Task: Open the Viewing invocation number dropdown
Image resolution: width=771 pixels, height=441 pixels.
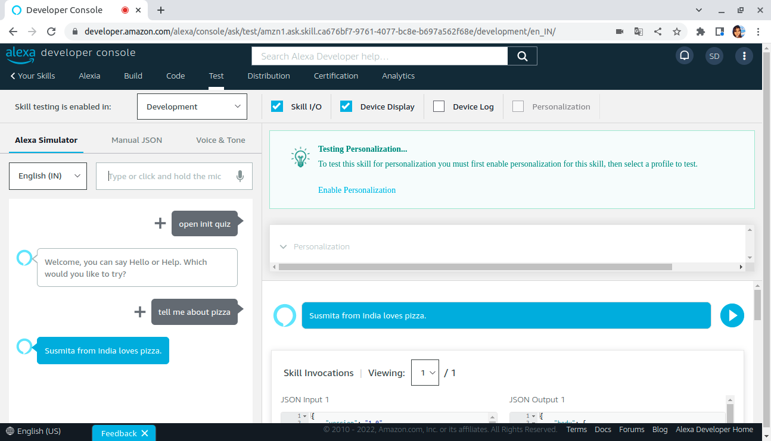Action: [x=425, y=373]
